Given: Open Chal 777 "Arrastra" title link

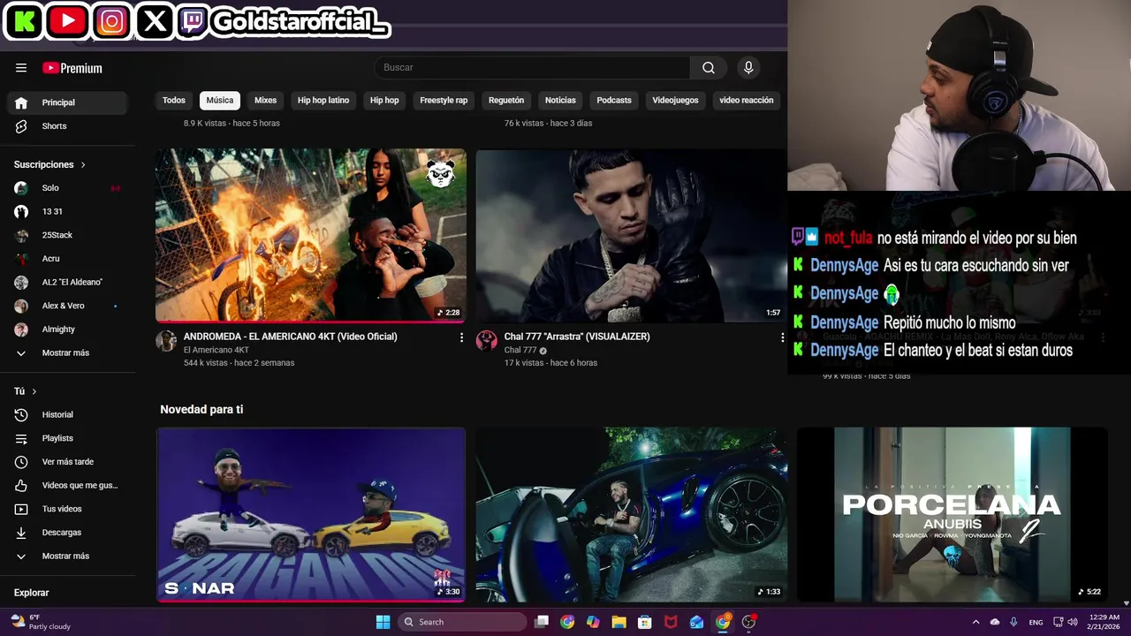Looking at the screenshot, I should [x=577, y=337].
